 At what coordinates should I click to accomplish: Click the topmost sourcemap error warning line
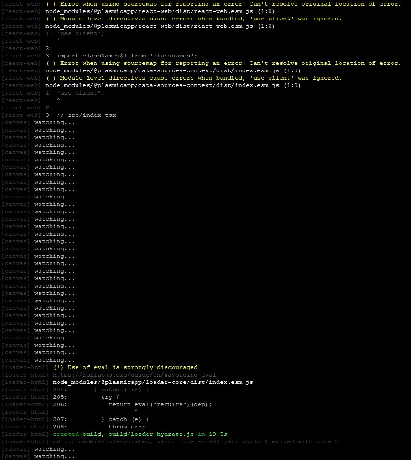224,4
